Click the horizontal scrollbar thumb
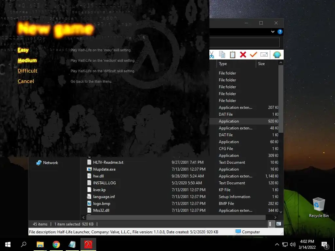Image resolution: width=335 pixels, height=251 pixels. pyautogui.click(x=176, y=217)
